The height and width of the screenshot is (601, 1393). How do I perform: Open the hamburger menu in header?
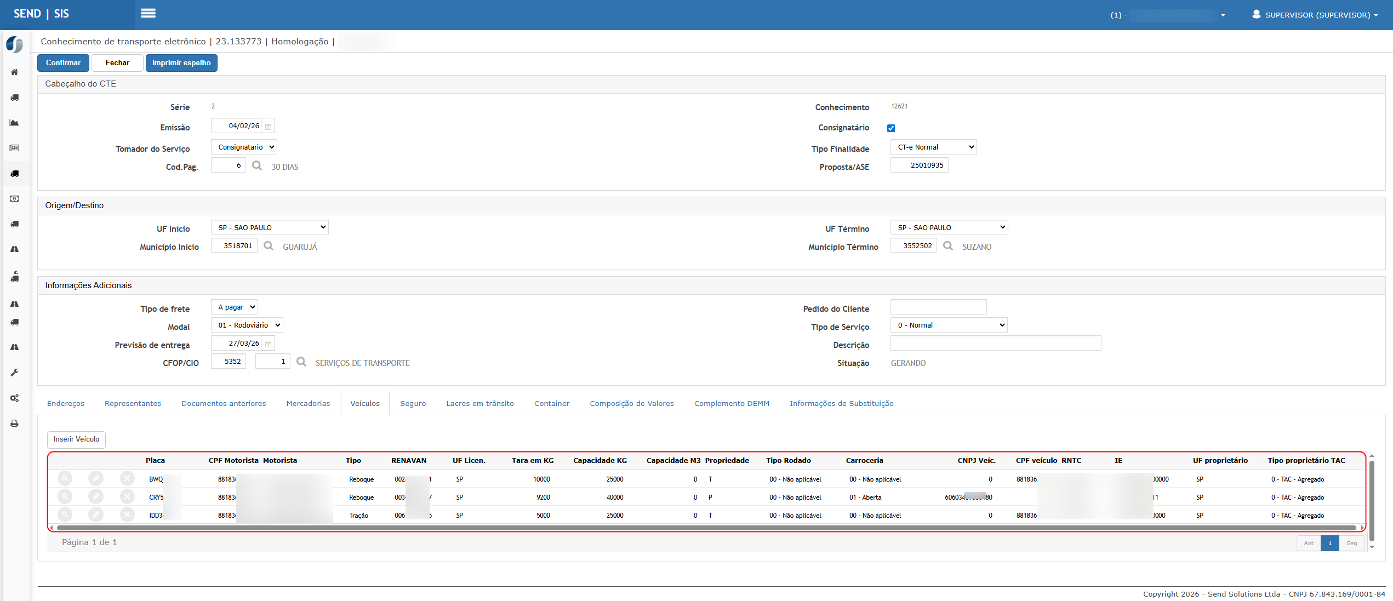148,13
